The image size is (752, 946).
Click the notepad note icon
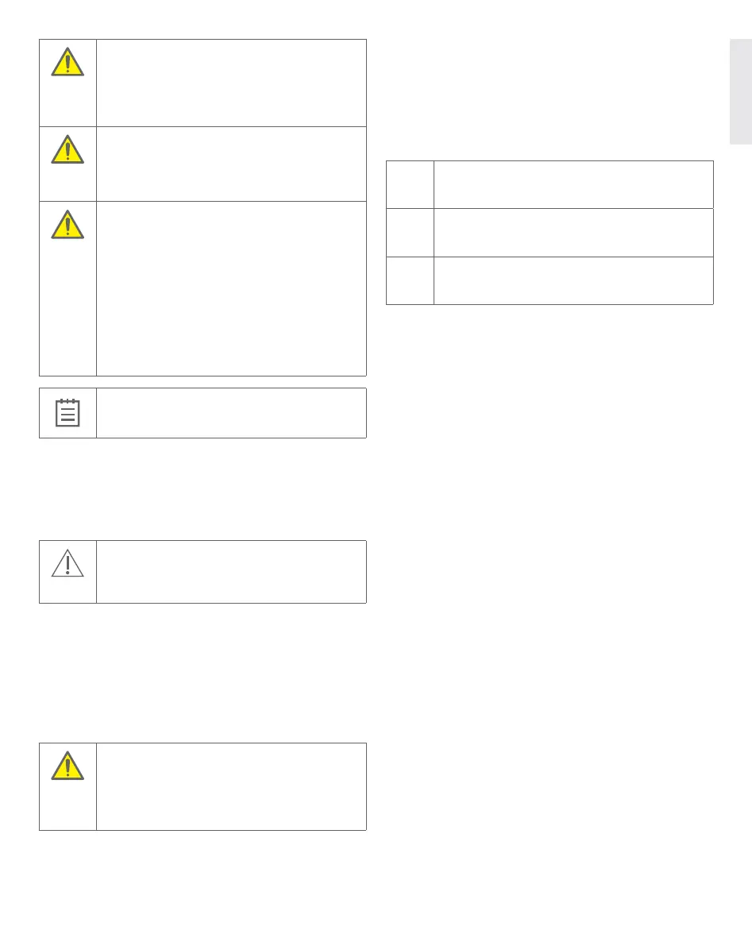[x=67, y=413]
